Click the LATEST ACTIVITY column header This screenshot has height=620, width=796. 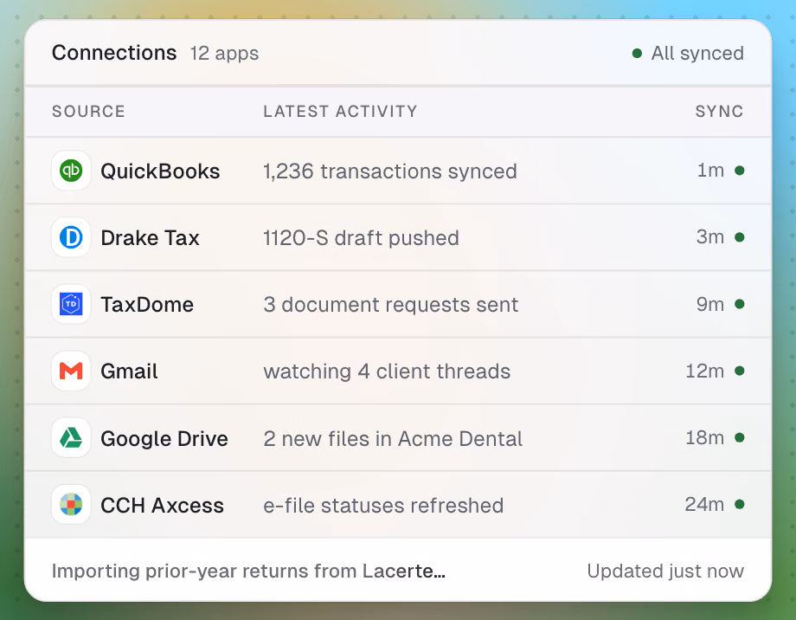(340, 112)
